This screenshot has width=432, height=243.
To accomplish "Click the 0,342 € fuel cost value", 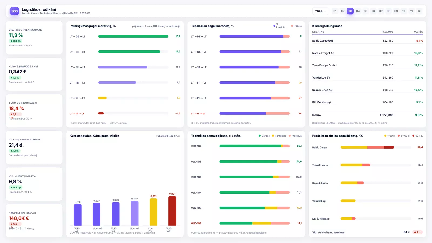I will [18, 72].
